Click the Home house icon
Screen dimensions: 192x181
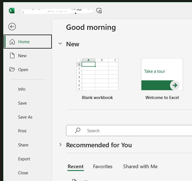pyautogui.click(x=12, y=42)
